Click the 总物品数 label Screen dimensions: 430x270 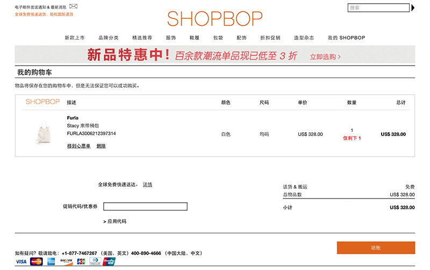click(292, 195)
